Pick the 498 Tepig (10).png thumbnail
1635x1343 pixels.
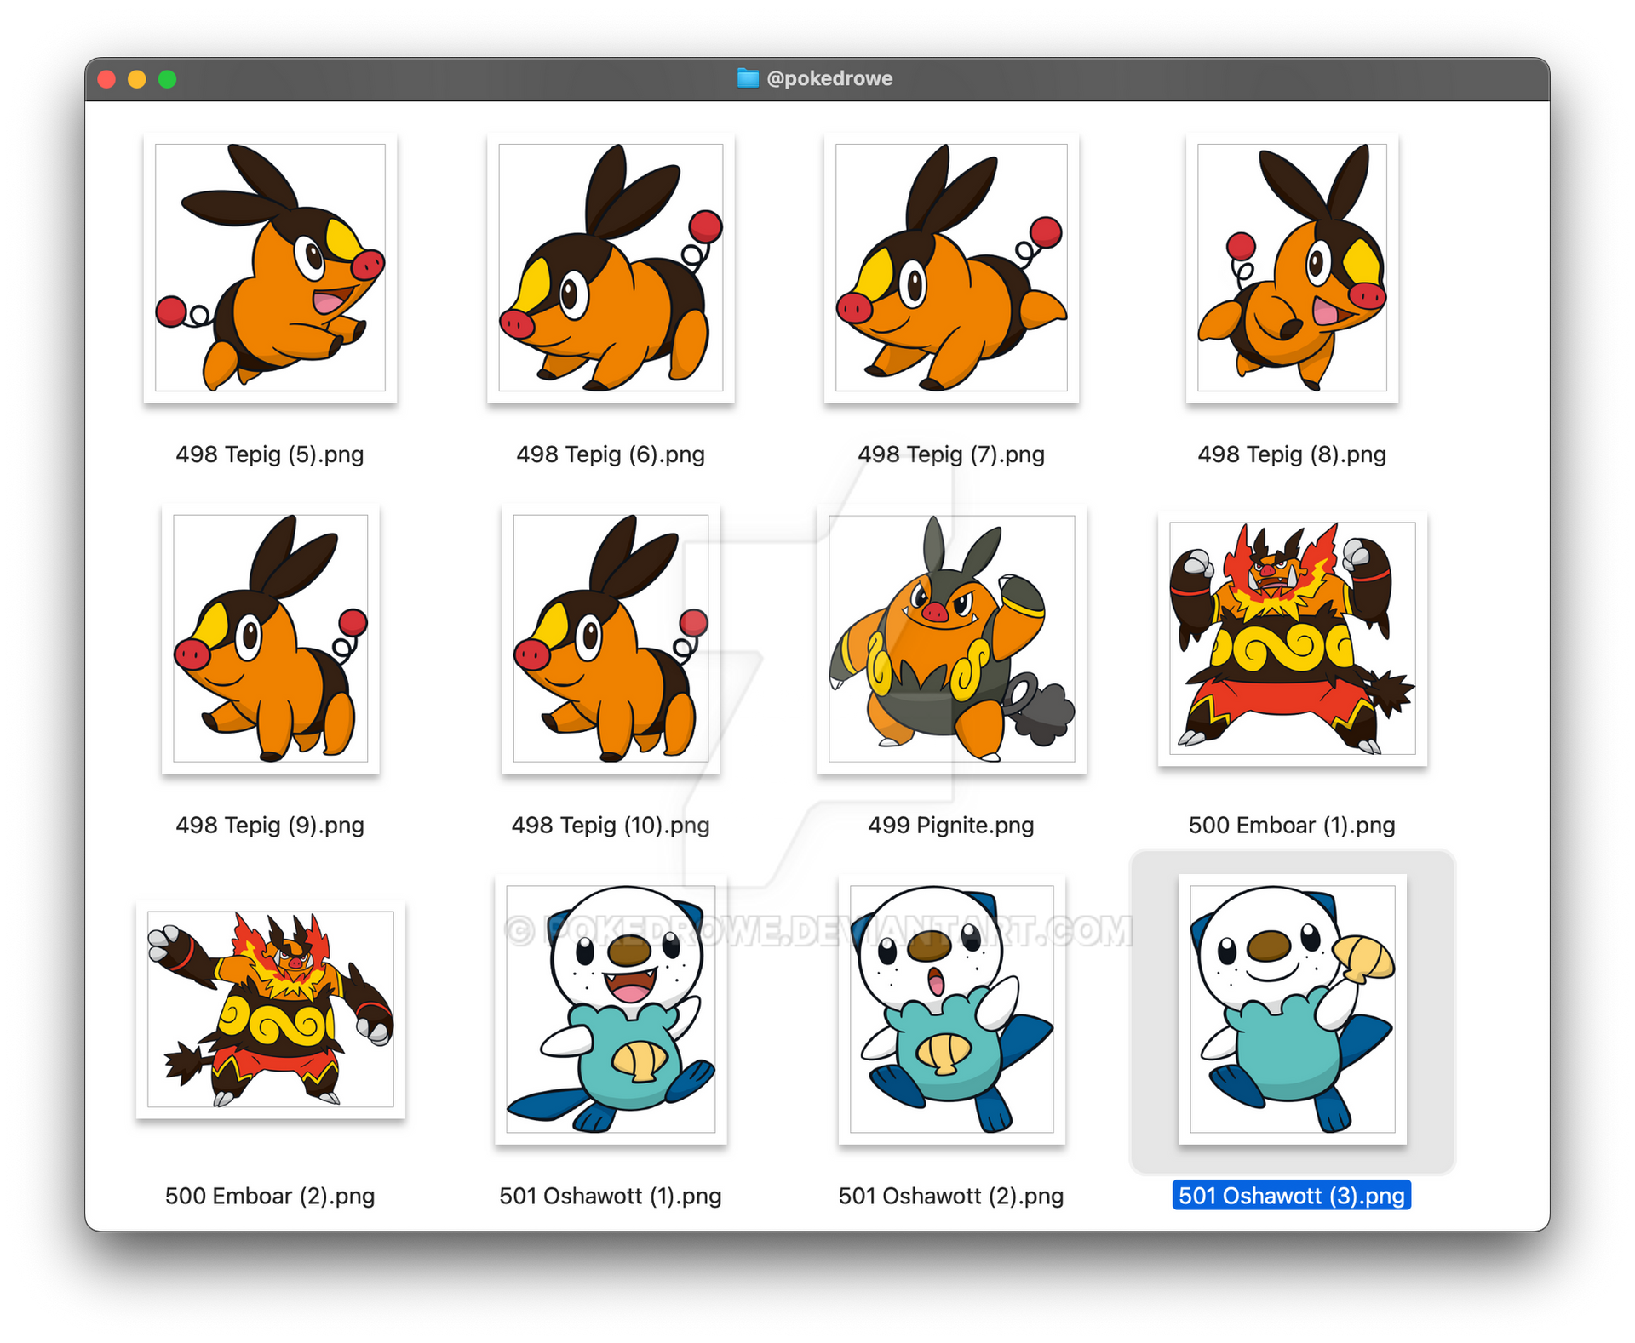(611, 638)
